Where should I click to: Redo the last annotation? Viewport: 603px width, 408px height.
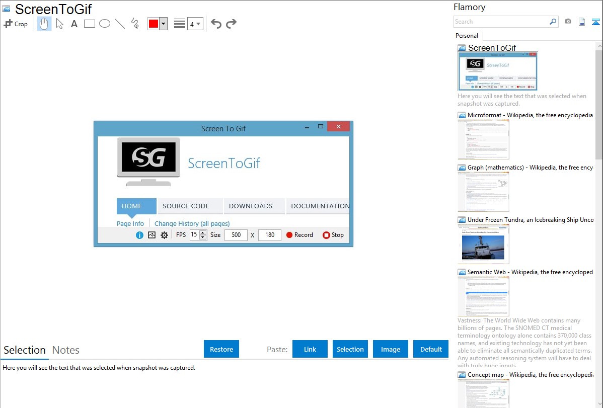pos(231,24)
